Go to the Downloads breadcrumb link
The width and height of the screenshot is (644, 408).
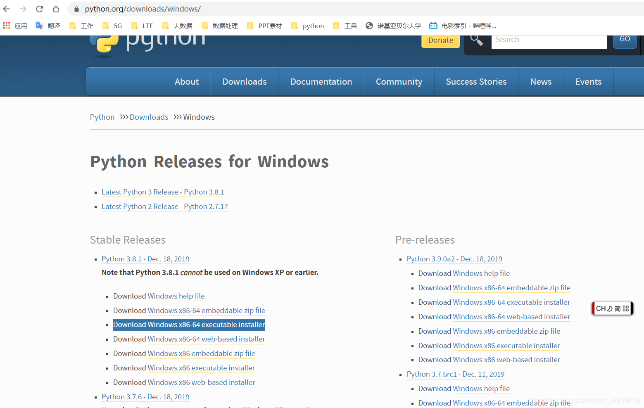(x=149, y=117)
